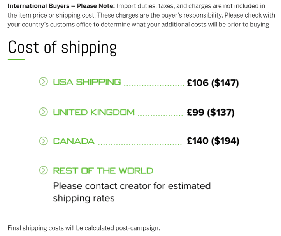Screen dimensions: 281x236
Task: Click the circled chevron next to United Kingdom
Action: 43,112
